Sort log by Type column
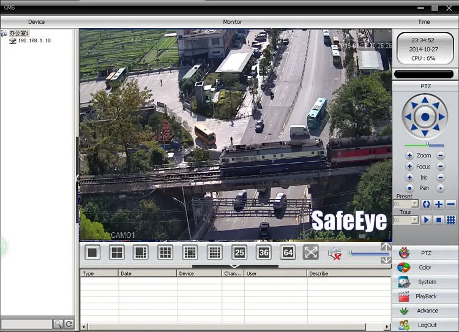This screenshot has width=459, height=332. (99, 273)
